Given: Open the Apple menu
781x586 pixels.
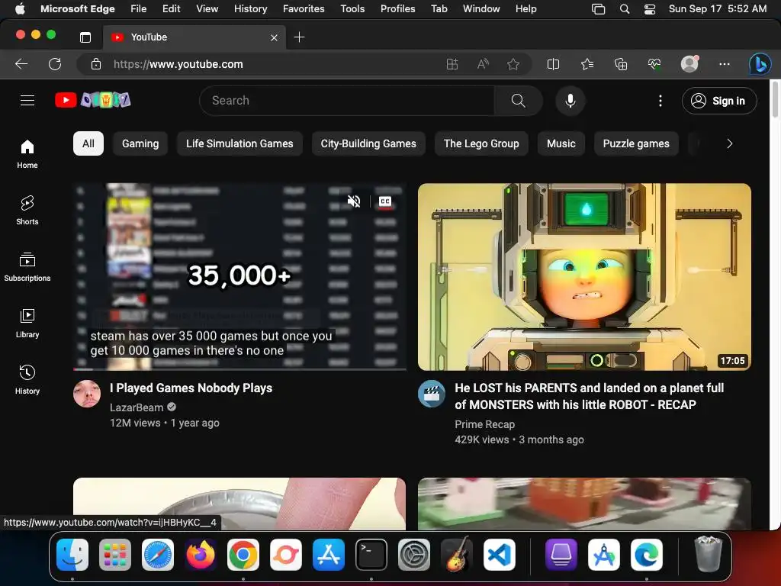Looking at the screenshot, I should tap(20, 8).
